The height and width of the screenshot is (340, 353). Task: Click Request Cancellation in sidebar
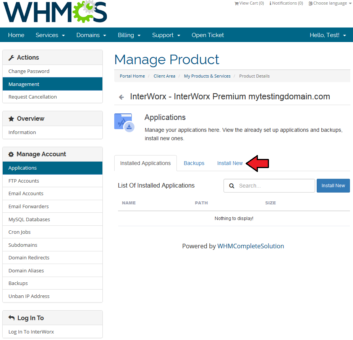click(52, 97)
